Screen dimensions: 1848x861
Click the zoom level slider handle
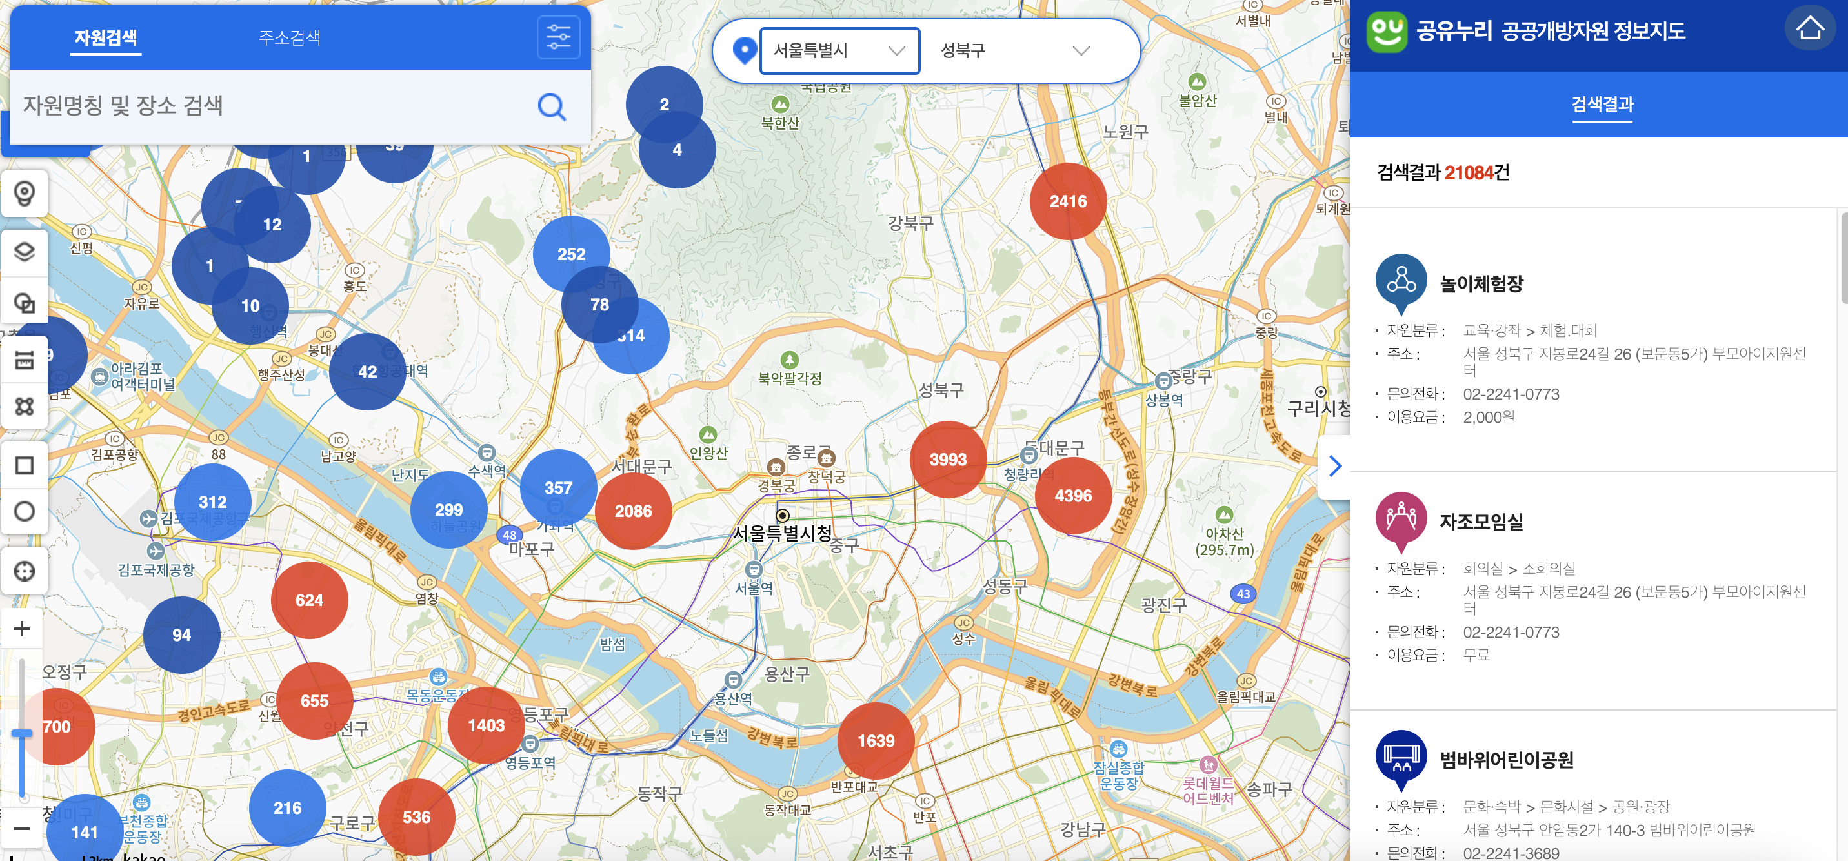[x=22, y=733]
